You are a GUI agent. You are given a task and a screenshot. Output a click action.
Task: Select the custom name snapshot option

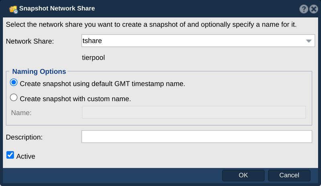pos(14,97)
